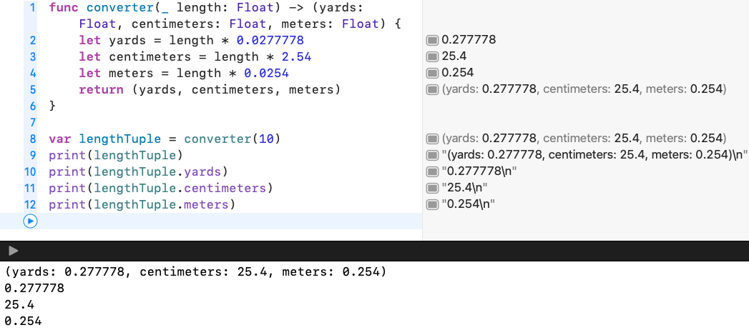Click console output 0.254
The image size is (749, 335).
(23, 321)
